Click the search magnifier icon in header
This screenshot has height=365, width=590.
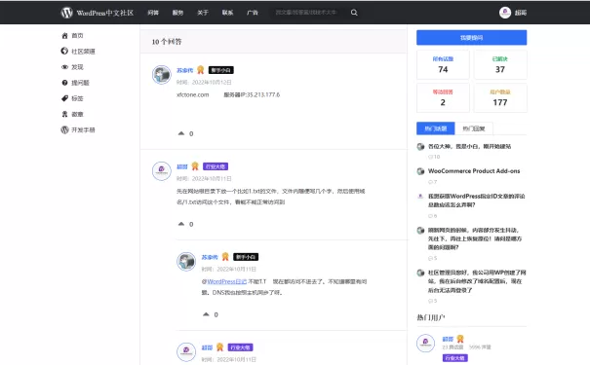[x=354, y=13]
